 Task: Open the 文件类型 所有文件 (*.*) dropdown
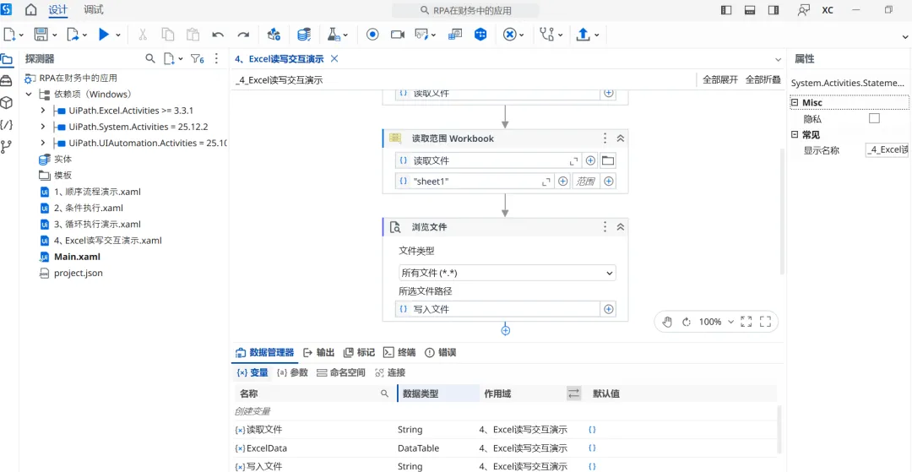click(507, 273)
